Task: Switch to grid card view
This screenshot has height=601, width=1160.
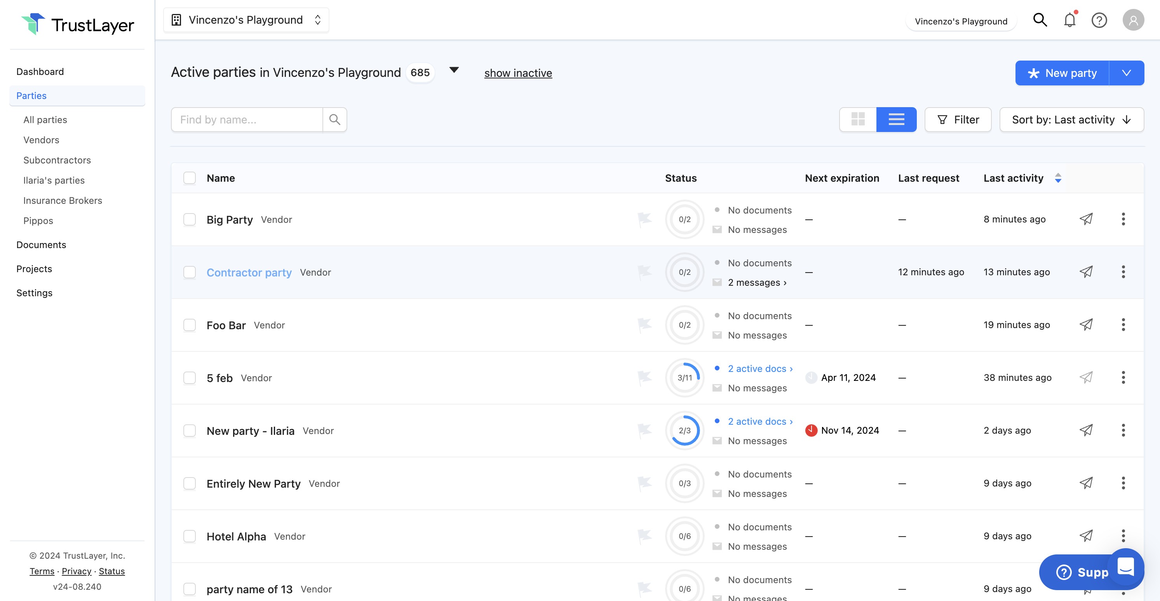Action: [x=858, y=119]
